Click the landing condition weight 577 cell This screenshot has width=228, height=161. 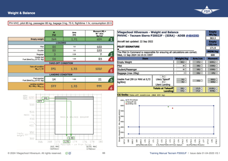pos(53,86)
